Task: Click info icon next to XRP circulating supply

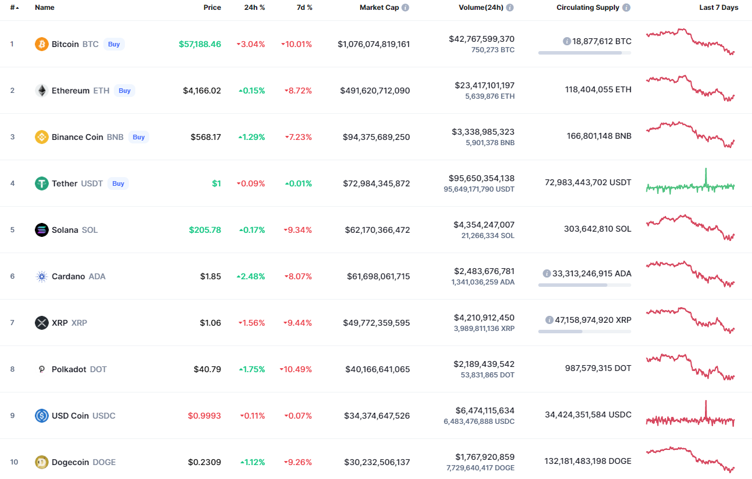Action: (549, 320)
